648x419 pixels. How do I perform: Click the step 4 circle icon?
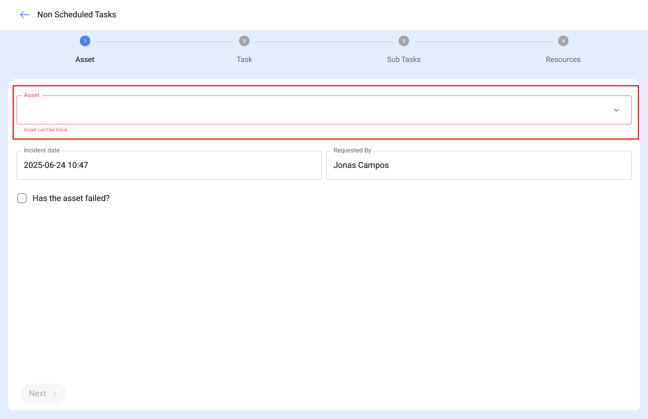coord(563,41)
